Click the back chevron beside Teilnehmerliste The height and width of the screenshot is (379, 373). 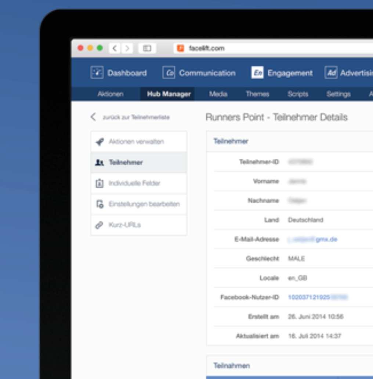tap(93, 117)
